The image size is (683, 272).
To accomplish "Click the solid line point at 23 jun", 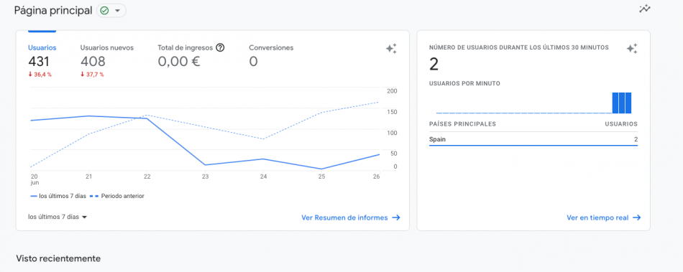I will tap(205, 165).
